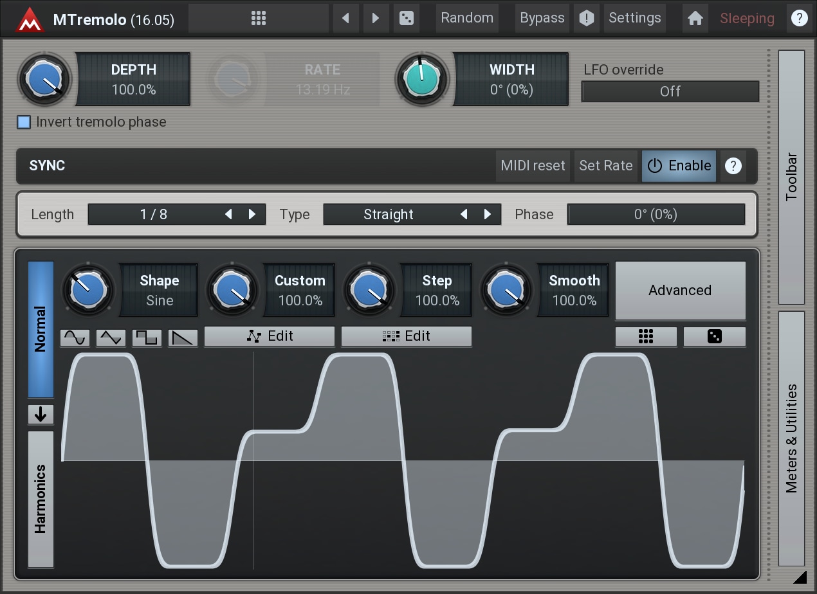The image size is (817, 594).
Task: Select the Harmonics tab
Action: (41, 499)
